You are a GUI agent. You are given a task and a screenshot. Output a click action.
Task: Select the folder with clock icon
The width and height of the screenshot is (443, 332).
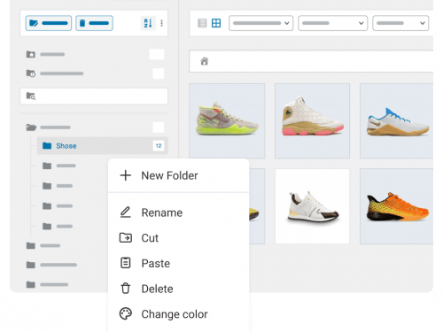[31, 73]
